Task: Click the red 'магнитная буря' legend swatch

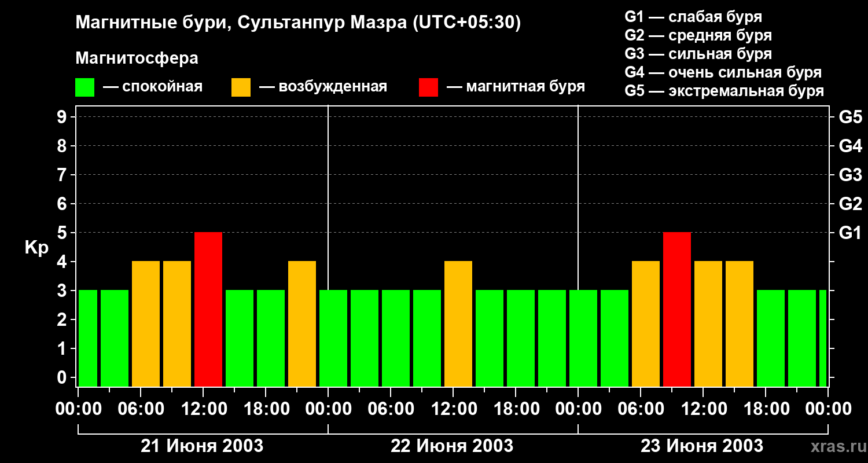Action: point(428,87)
